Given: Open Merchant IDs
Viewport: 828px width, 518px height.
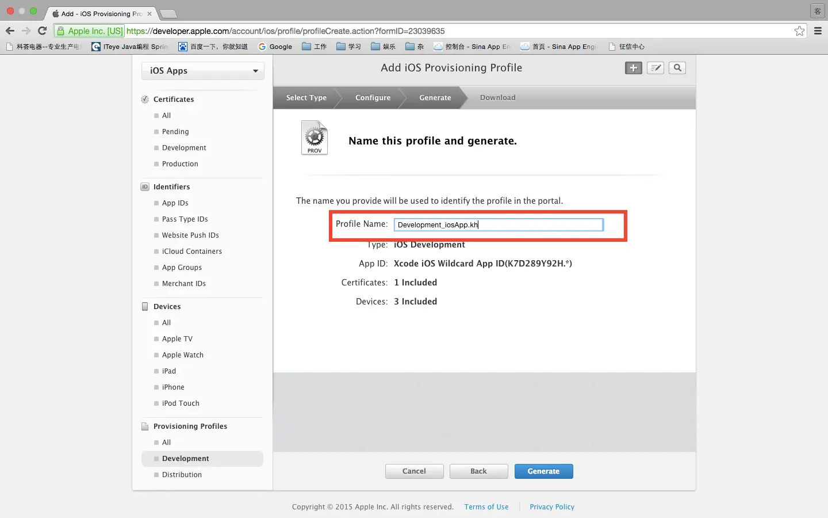Looking at the screenshot, I should [x=183, y=284].
